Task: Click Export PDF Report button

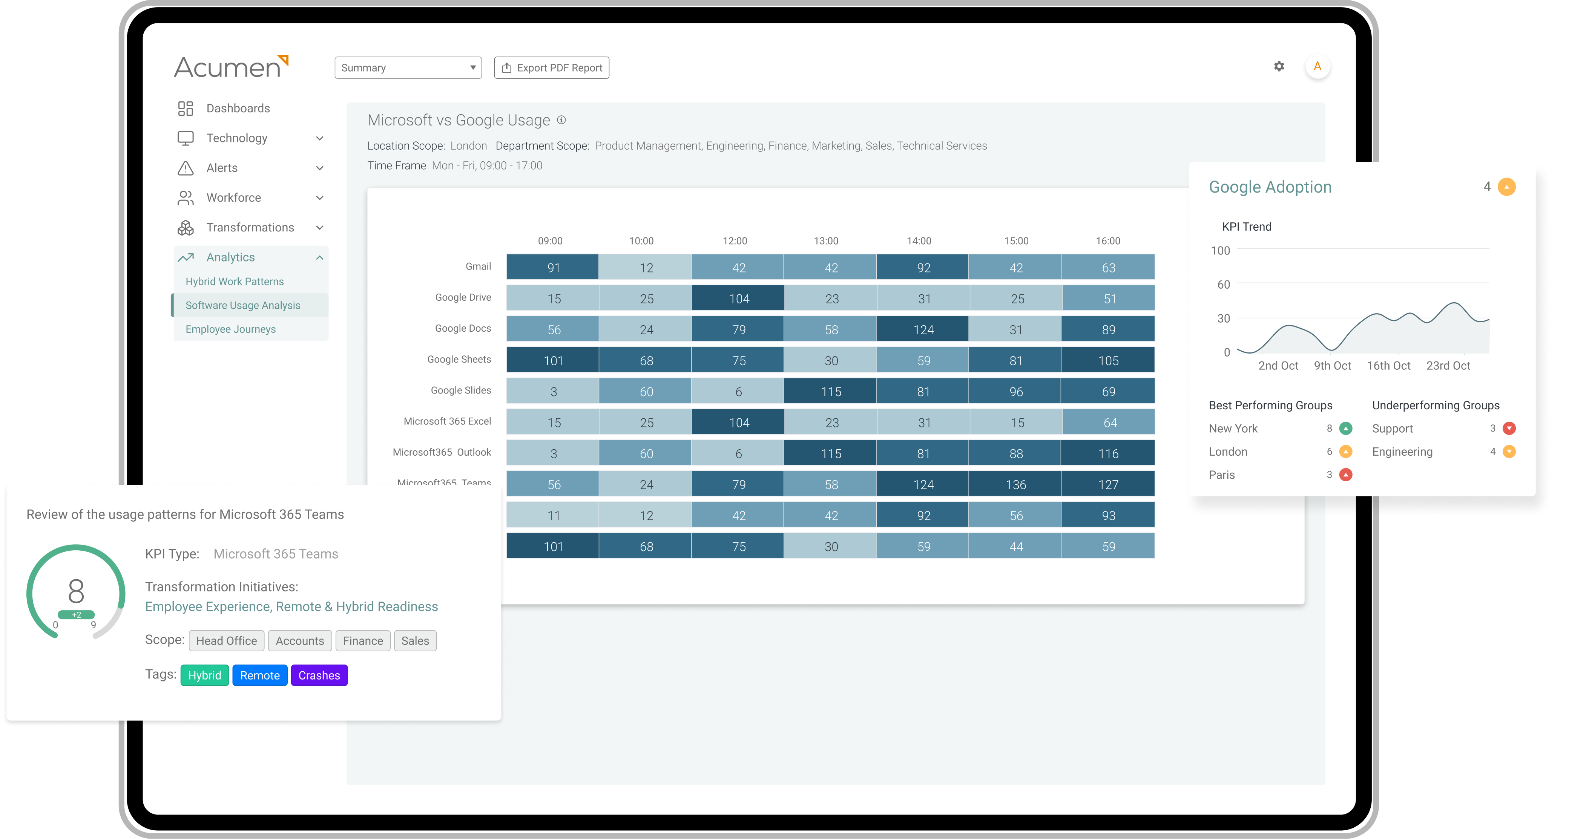Action: (551, 67)
